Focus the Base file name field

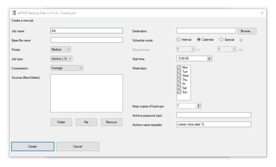(x=87, y=40)
